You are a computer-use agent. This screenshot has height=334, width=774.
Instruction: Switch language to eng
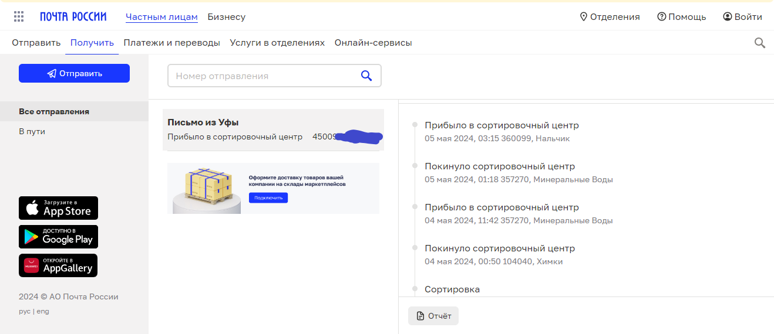tap(43, 311)
